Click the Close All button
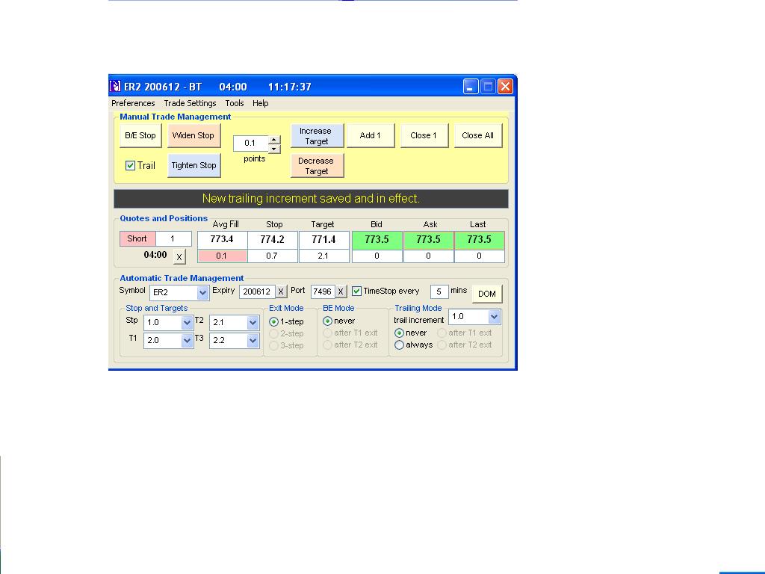The image size is (765, 574). click(477, 136)
